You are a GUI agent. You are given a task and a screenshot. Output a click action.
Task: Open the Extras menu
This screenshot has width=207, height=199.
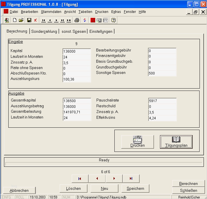[x=116, y=12]
